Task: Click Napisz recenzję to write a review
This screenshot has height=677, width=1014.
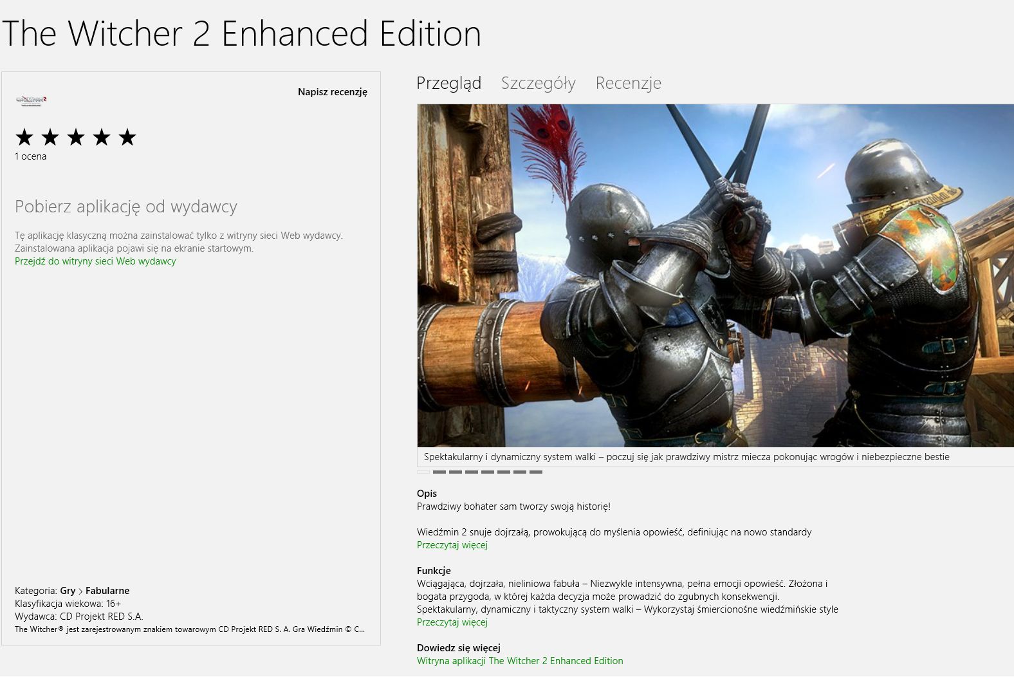Action: point(333,92)
